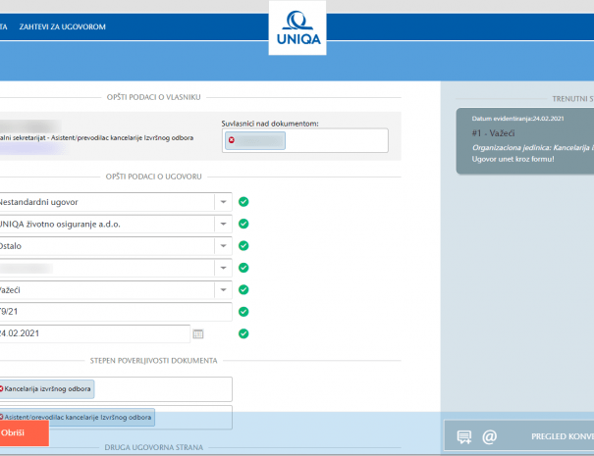
Task: Select the #1 - Važeći status card
Action: pos(525,139)
